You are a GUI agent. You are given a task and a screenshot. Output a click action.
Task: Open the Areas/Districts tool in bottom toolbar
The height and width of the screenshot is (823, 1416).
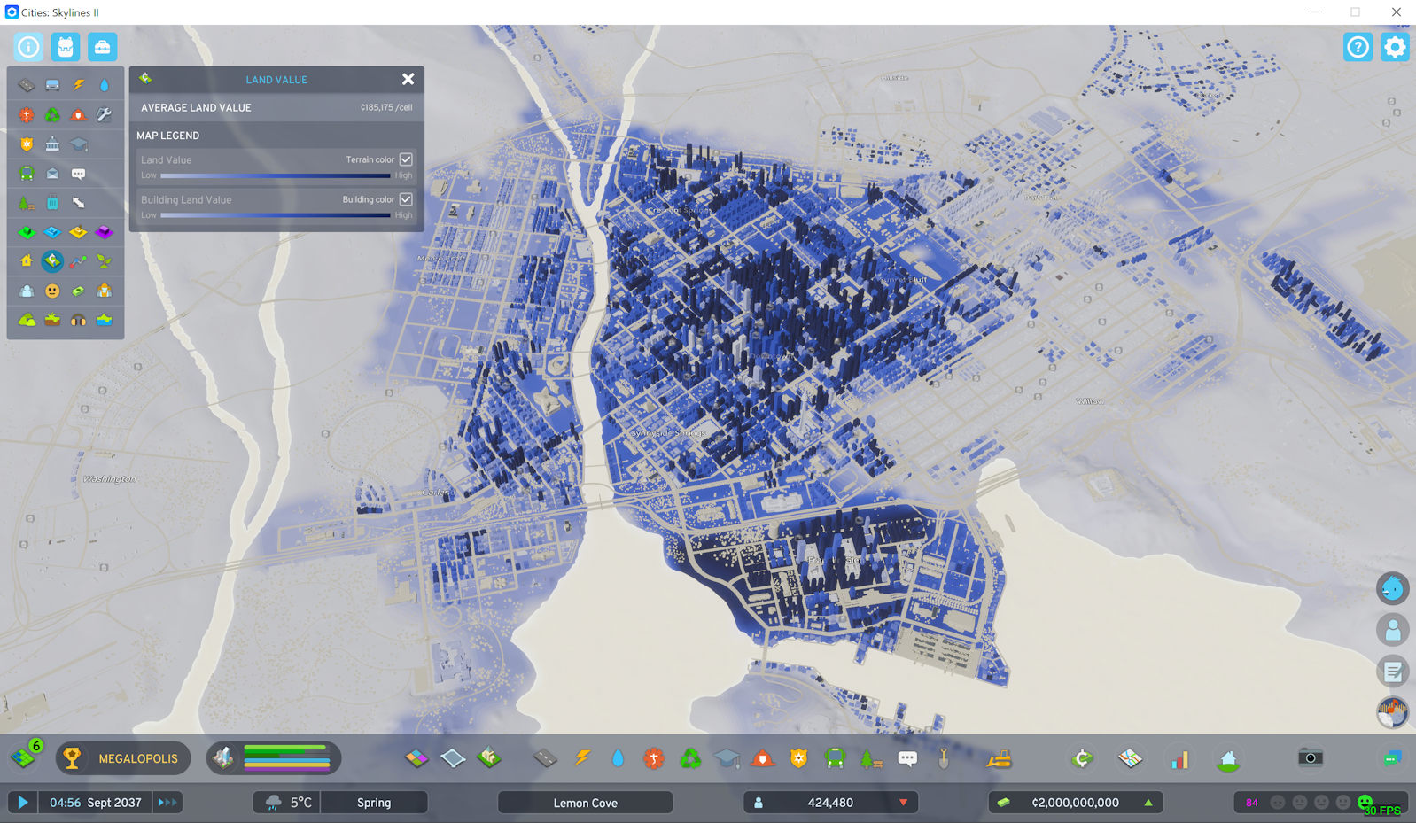pos(453,758)
